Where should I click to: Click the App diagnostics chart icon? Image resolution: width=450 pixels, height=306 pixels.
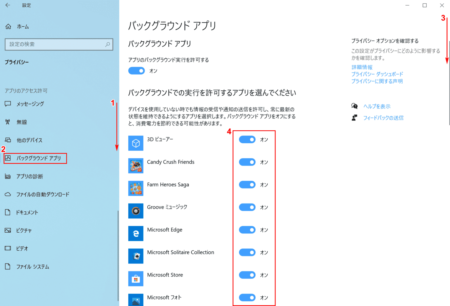8,176
